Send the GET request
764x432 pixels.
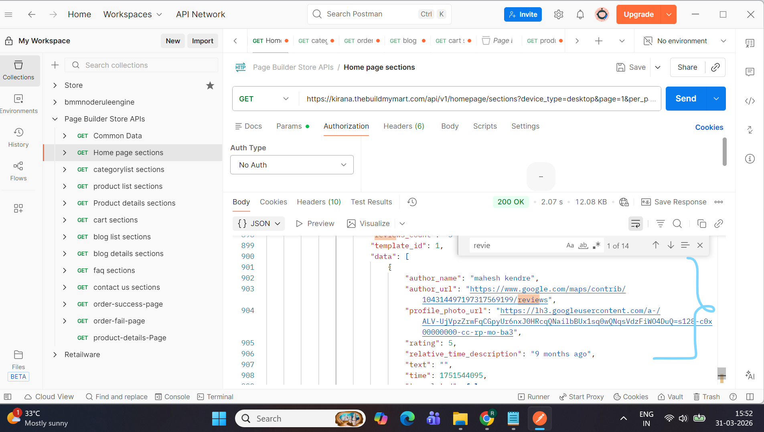pyautogui.click(x=686, y=99)
